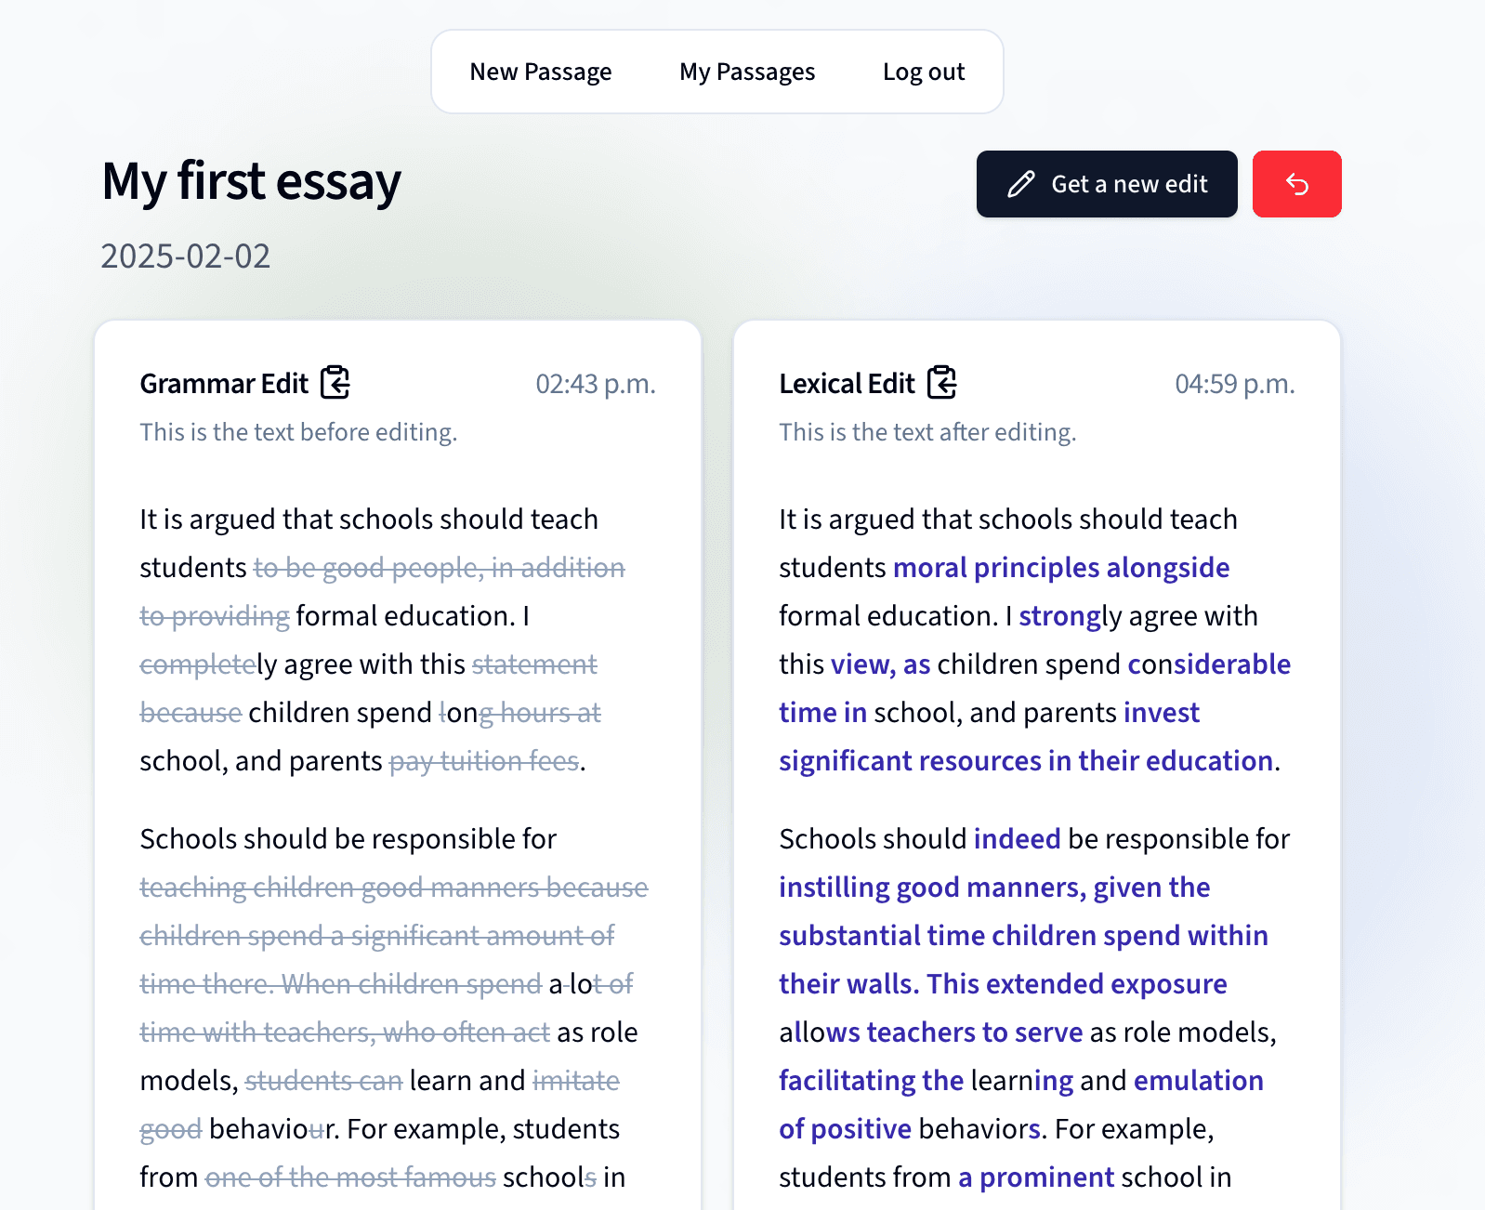
Task: Click the caption 'This is the text after editing.'
Action: [x=926, y=432]
